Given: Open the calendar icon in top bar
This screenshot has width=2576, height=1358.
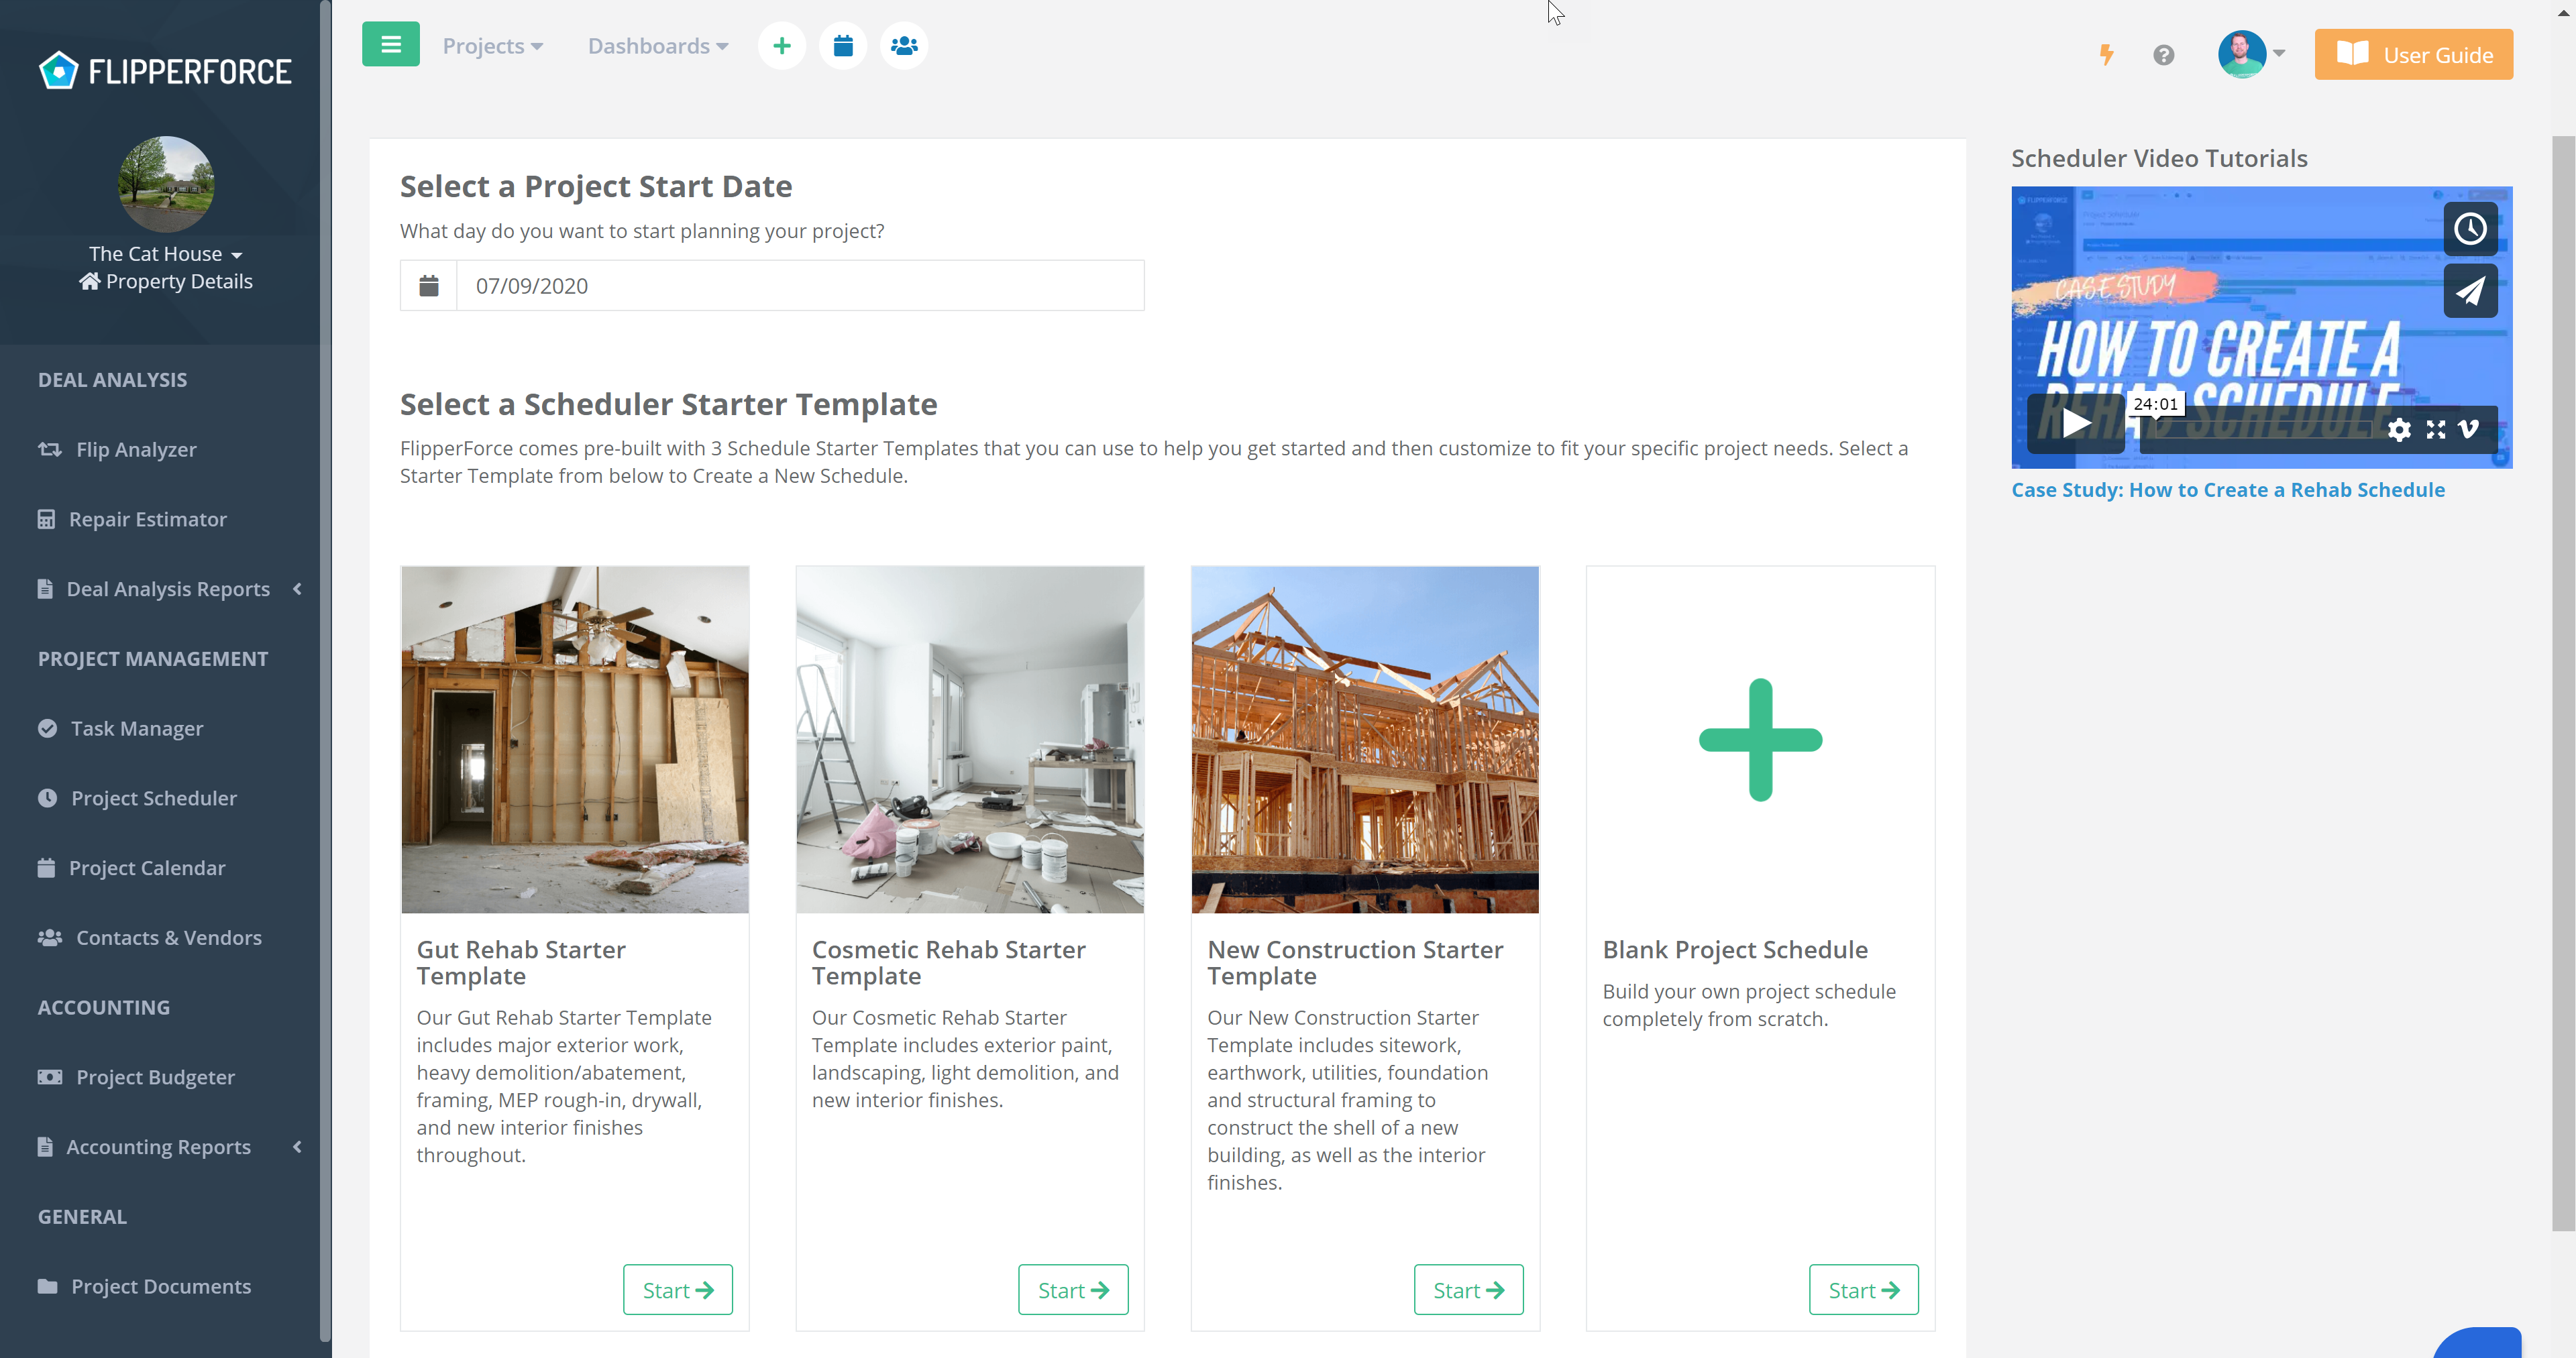Looking at the screenshot, I should tap(843, 46).
